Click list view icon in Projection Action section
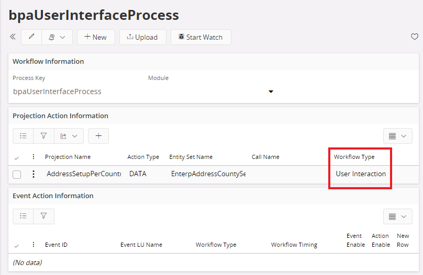Screen dimensions: 423x275 click(x=23, y=136)
